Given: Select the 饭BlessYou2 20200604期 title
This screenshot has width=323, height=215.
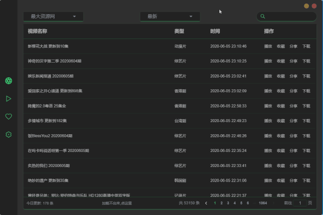Looking at the screenshot, I should [x=50, y=136].
